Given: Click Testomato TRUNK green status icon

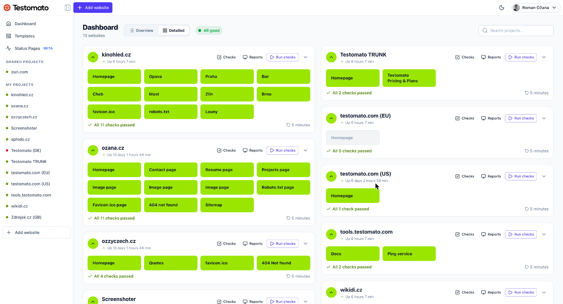Looking at the screenshot, I should 331,57.
